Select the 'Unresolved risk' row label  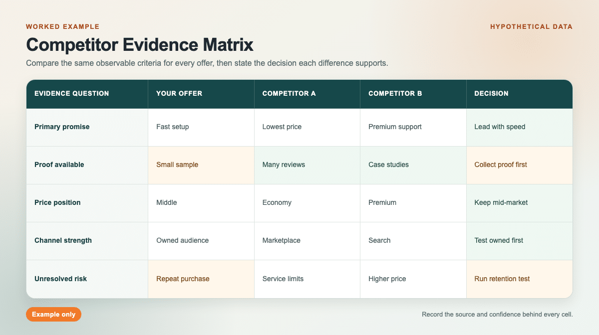pos(87,279)
